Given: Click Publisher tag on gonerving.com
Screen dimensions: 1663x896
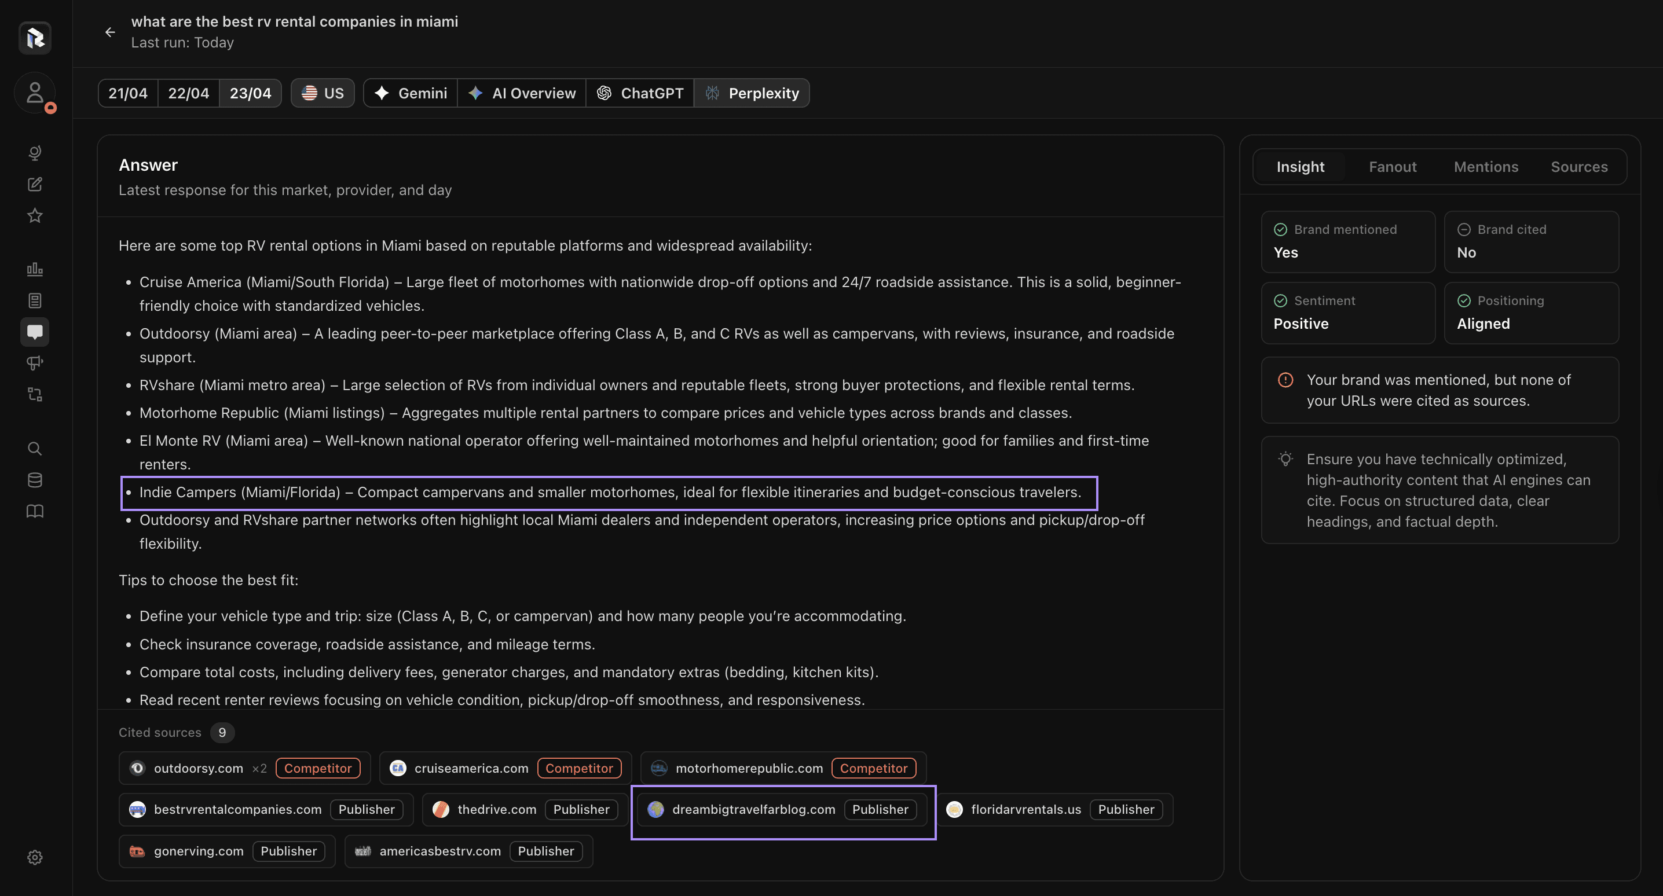Looking at the screenshot, I should point(288,851).
